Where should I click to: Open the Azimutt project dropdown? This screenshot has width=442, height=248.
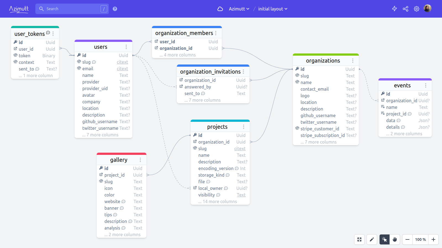pyautogui.click(x=239, y=9)
